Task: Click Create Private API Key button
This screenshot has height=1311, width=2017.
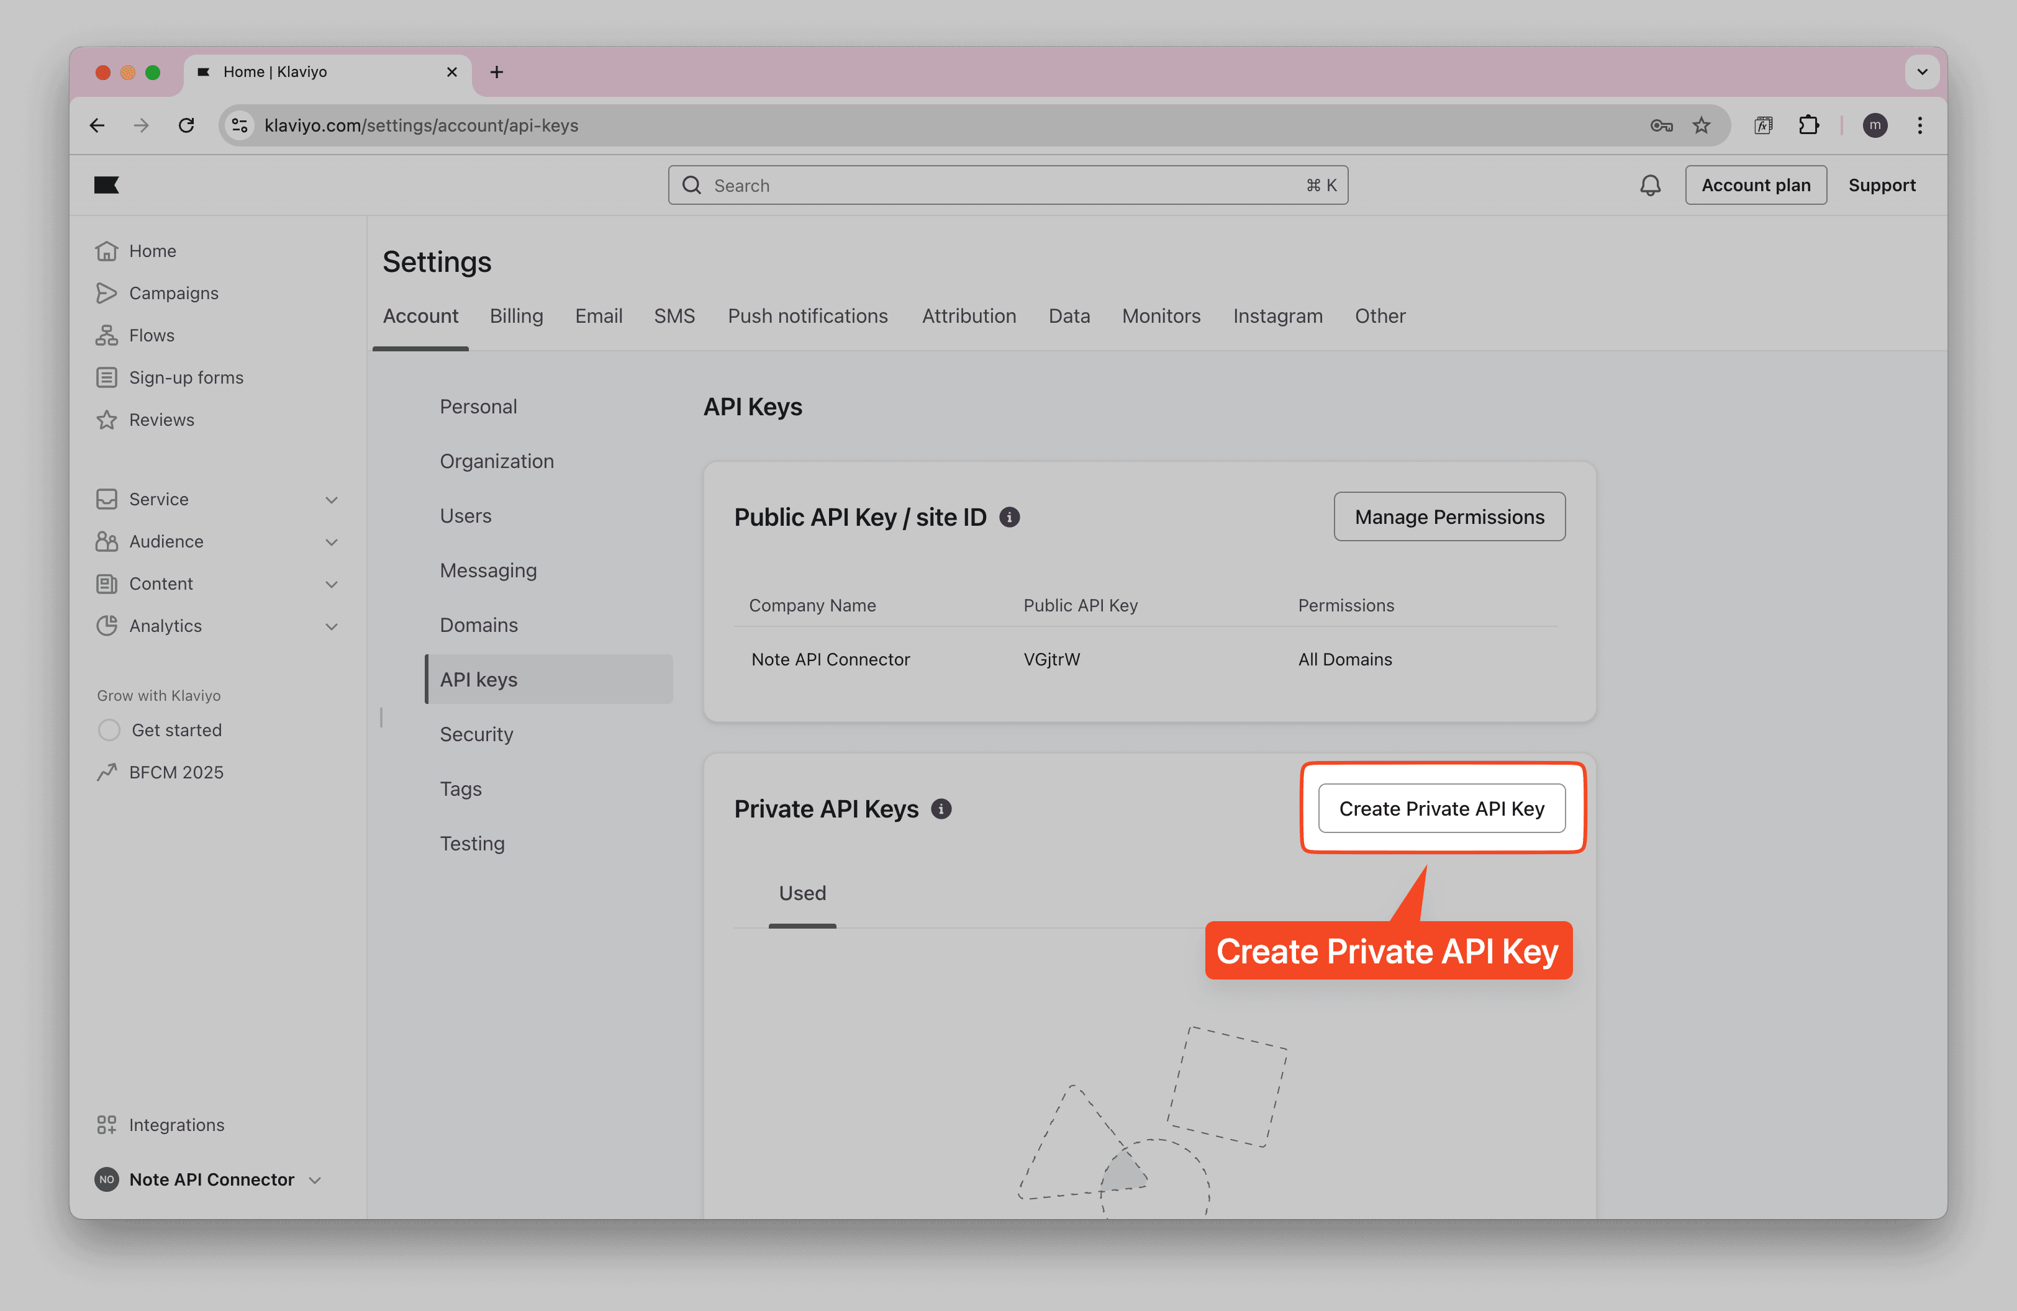Action: 1441,808
